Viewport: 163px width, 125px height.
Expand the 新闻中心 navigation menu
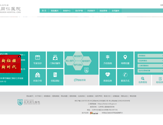pyautogui.click(x=67, y=11)
